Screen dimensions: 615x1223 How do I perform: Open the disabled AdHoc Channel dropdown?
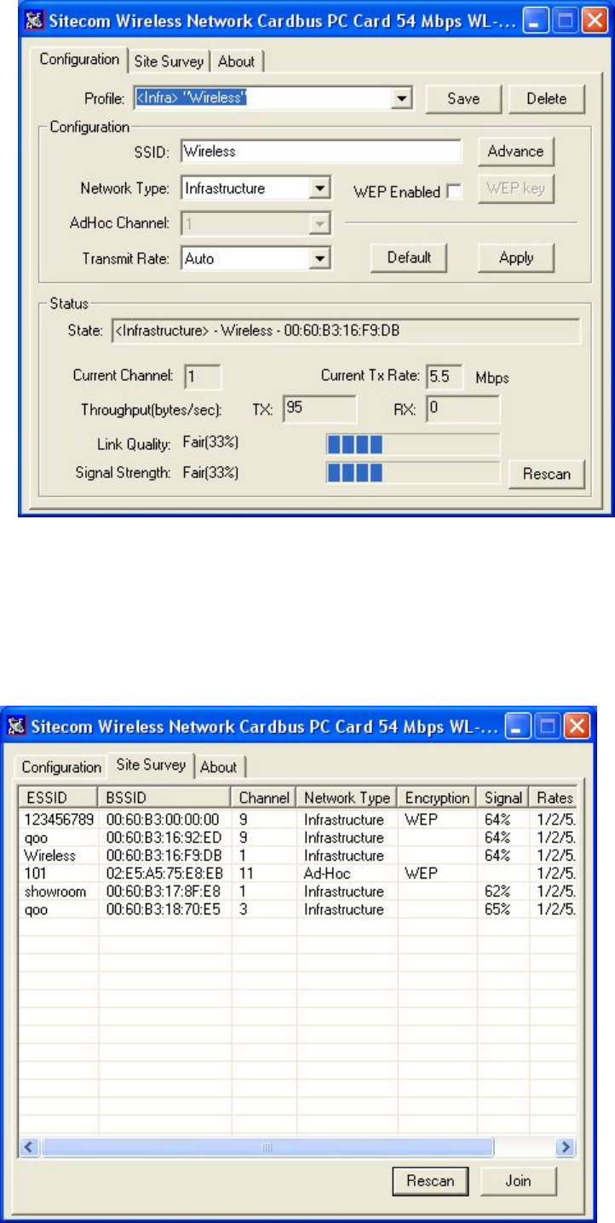(320, 223)
